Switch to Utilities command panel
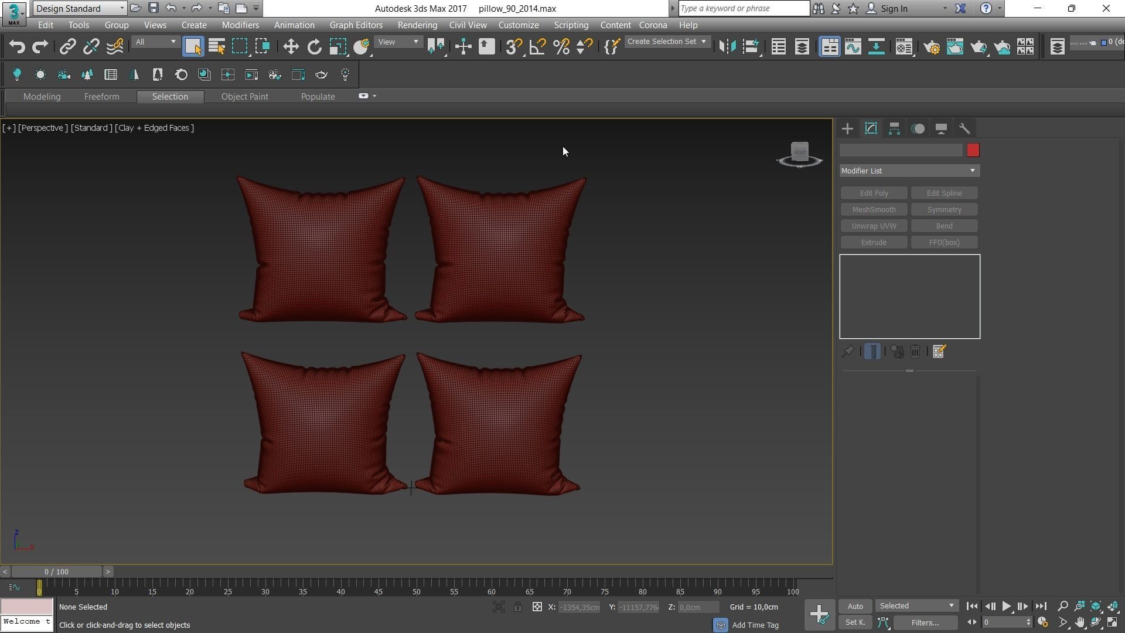 964,128
